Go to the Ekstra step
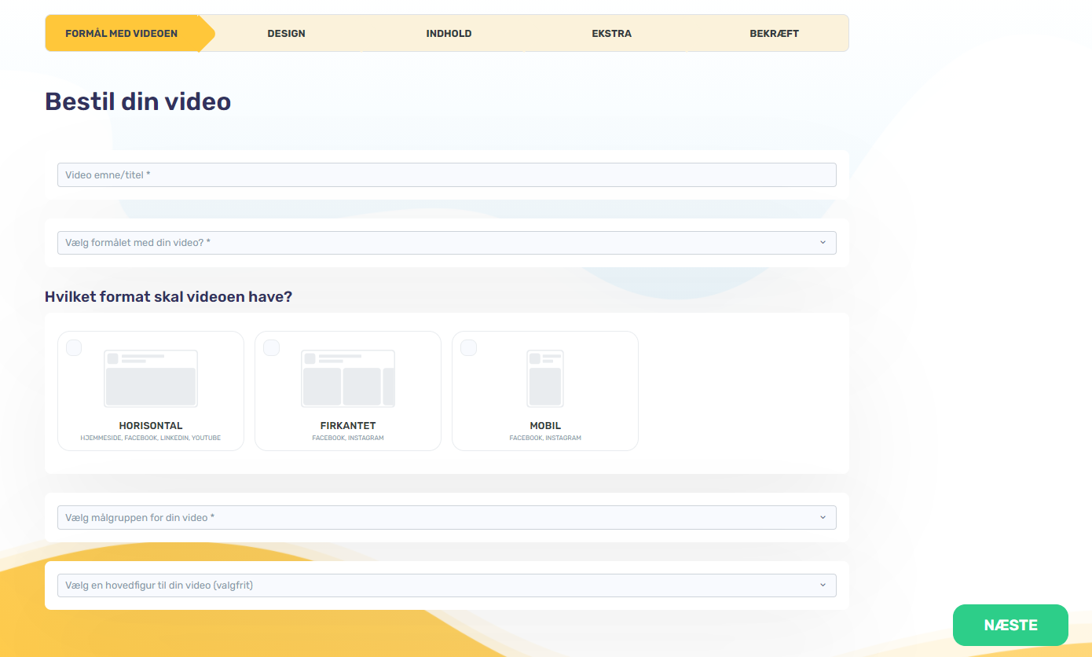Viewport: 1092px width, 657px height. (611, 34)
